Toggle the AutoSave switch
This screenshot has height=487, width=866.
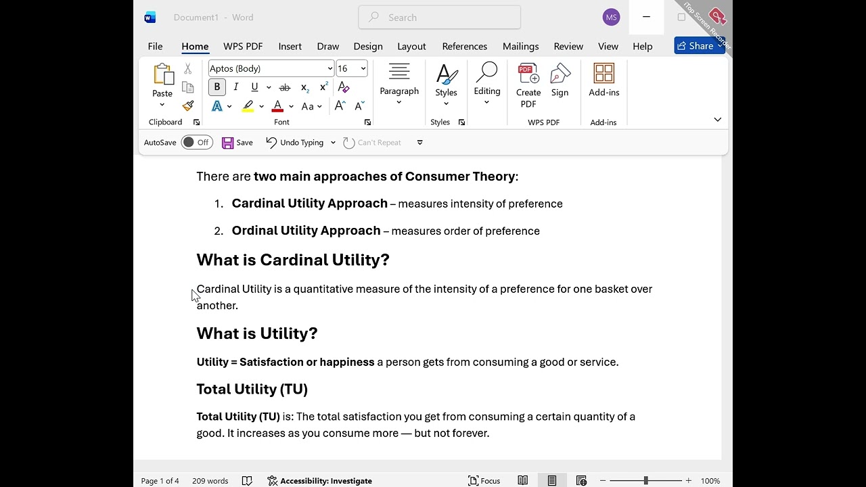(197, 143)
